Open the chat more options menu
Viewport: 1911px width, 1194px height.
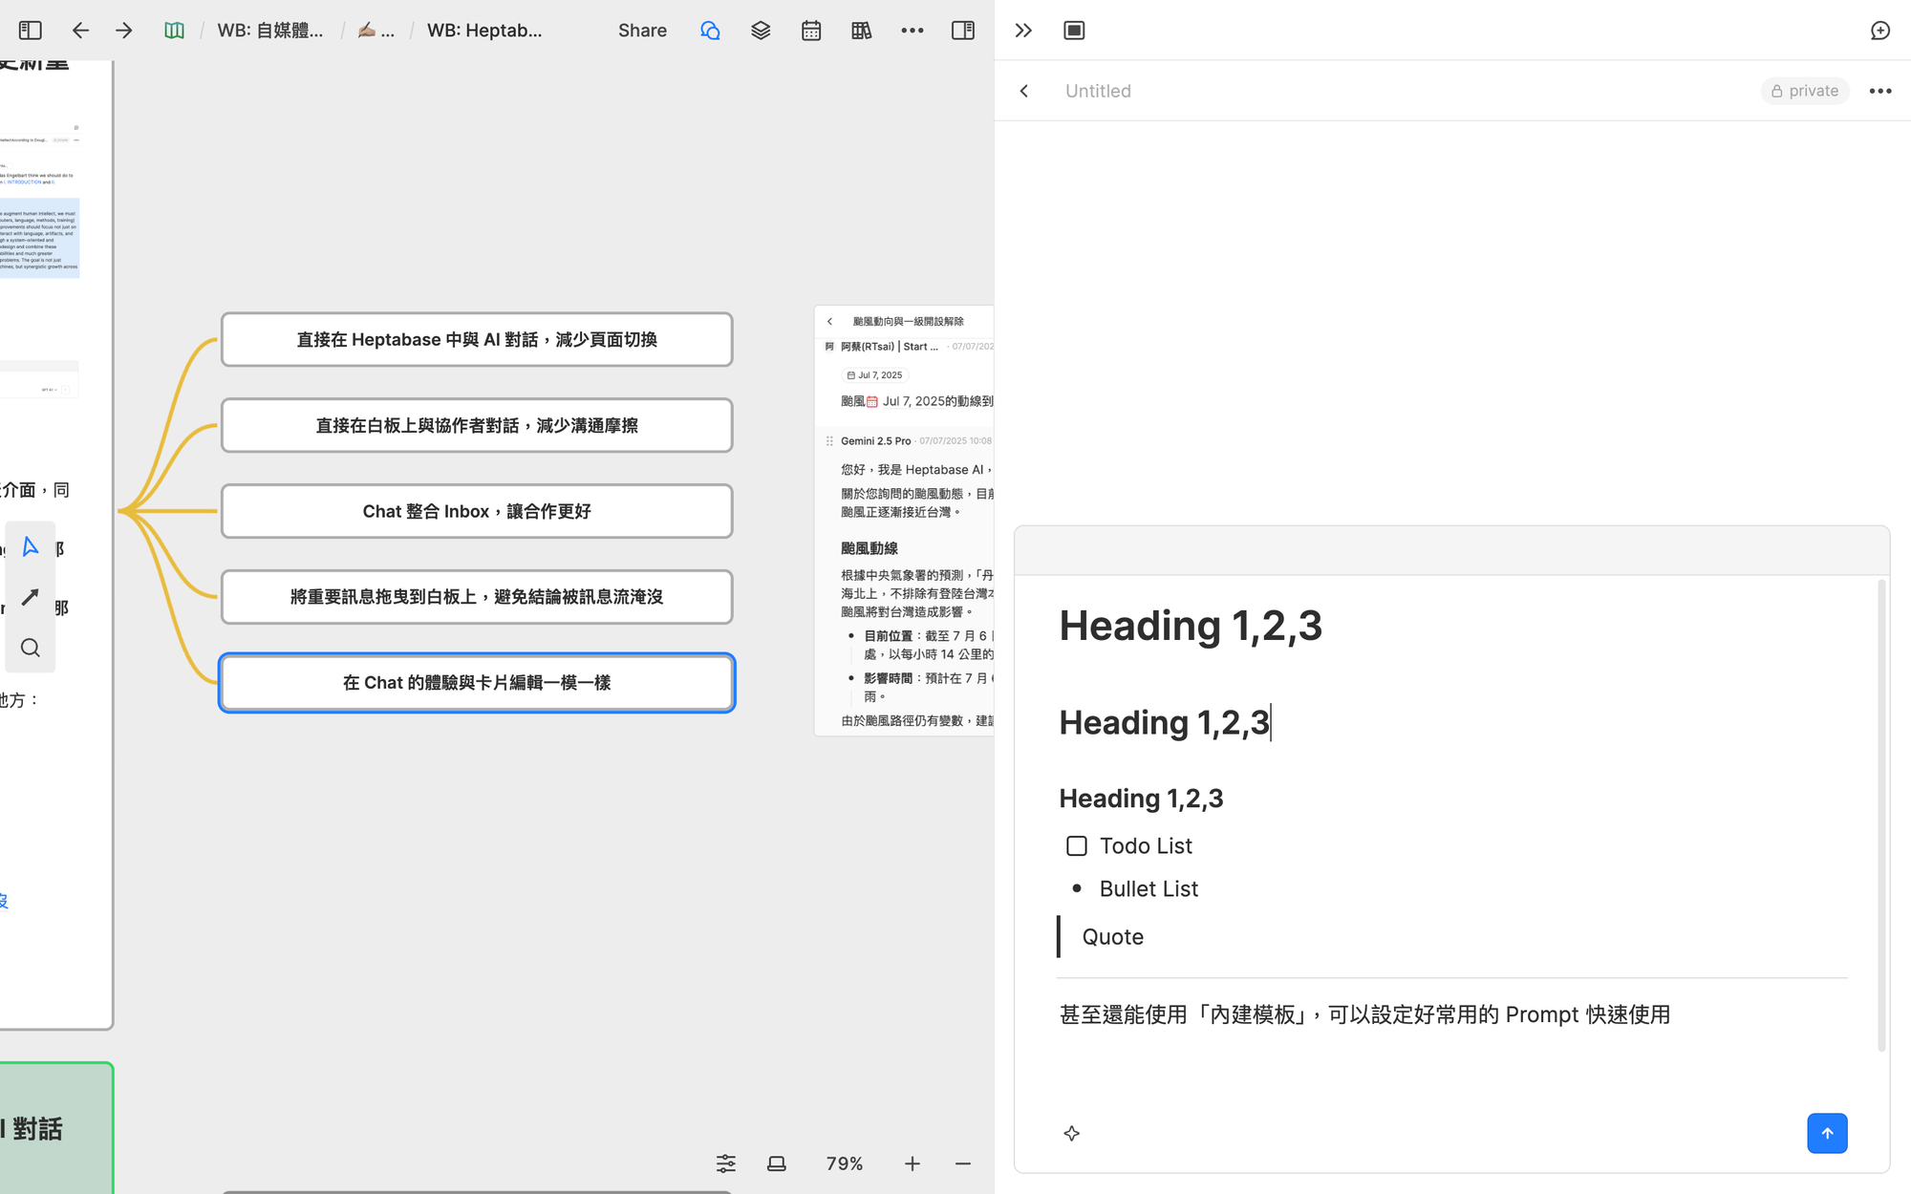tap(1880, 91)
